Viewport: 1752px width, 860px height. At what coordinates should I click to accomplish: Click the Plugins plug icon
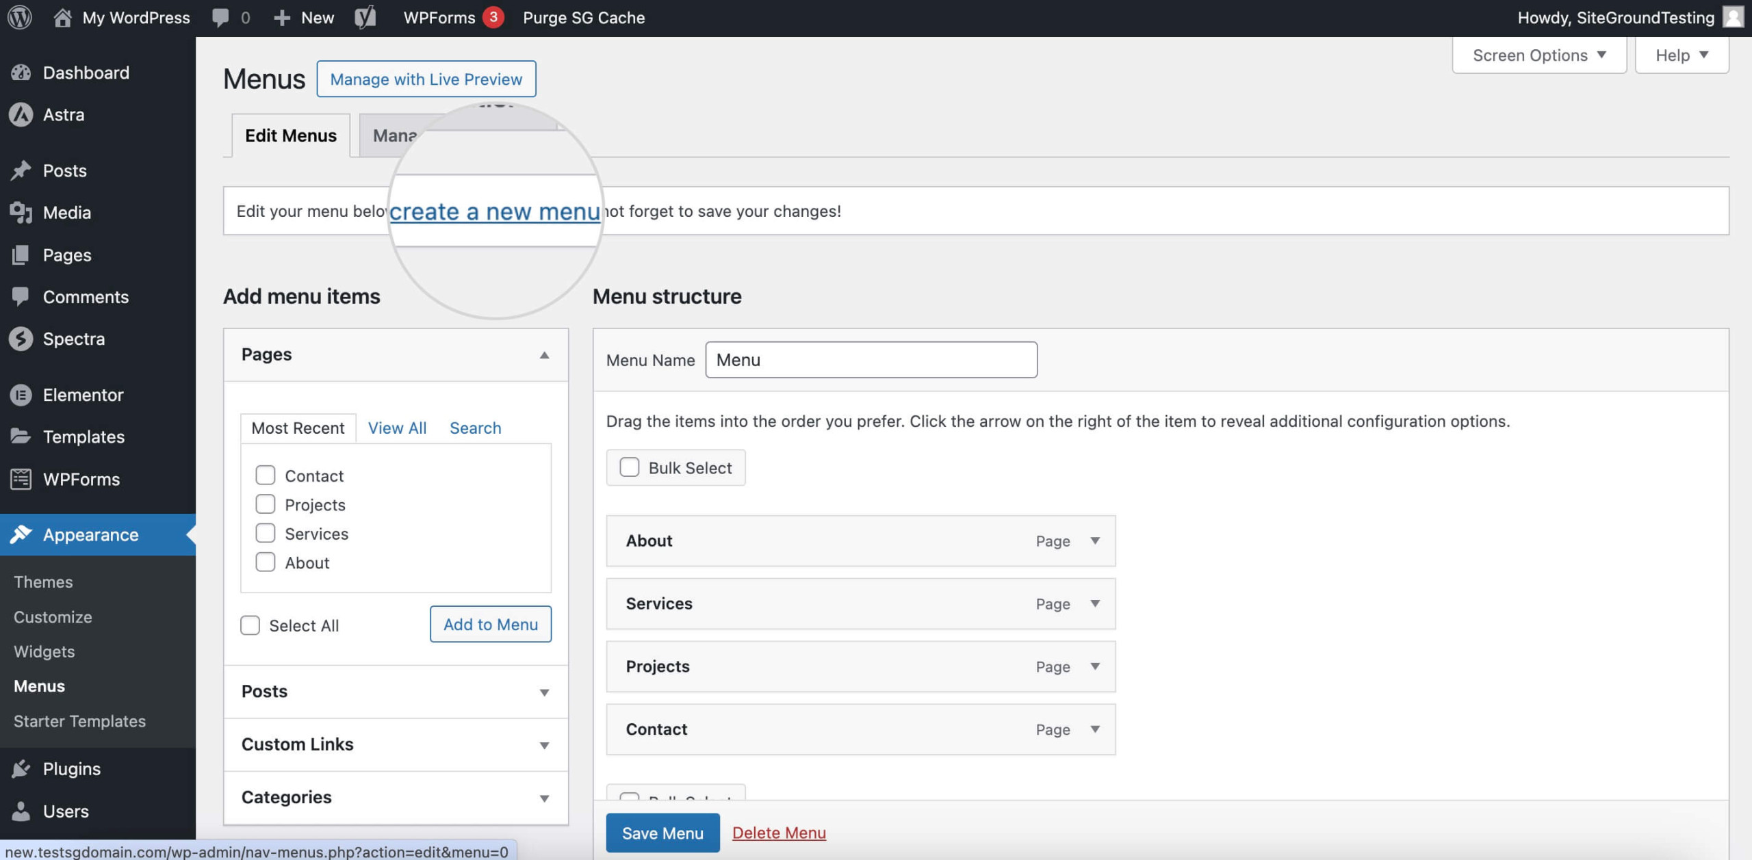coord(21,769)
